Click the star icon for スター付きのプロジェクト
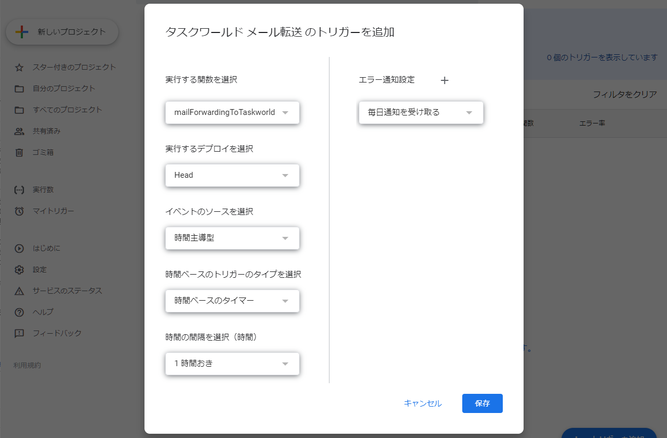The height and width of the screenshot is (438, 667). point(19,68)
